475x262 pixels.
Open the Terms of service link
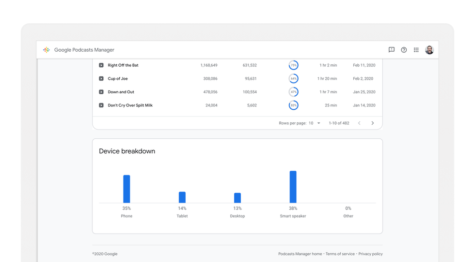tap(340, 254)
